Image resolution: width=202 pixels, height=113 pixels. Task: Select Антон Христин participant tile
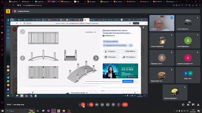(188, 23)
